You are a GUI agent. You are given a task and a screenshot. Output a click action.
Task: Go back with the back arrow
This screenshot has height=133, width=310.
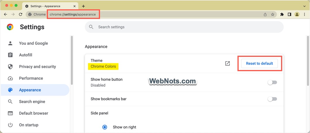coord(6,14)
